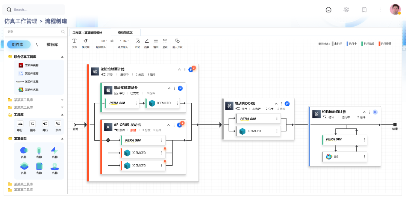This screenshot has height=201, width=406.
Task: Run the 发动机DORE node play button
Action: click(x=287, y=104)
